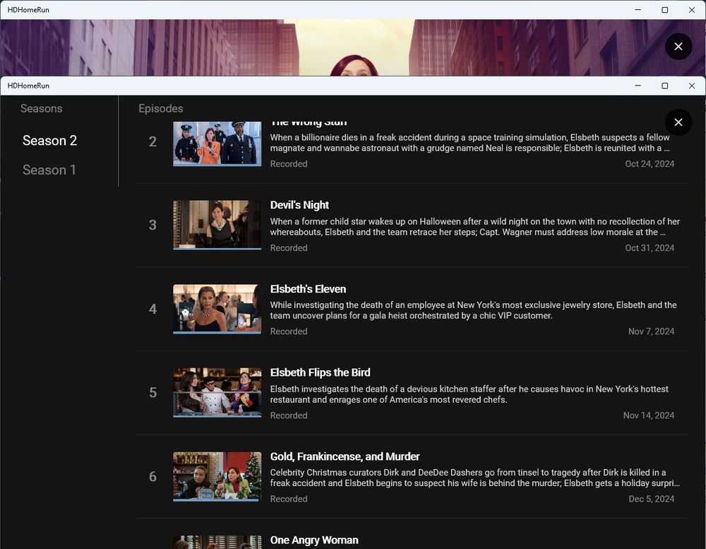Close the front episodes overlay using the round X
Screen dimensions: 706x549
pyautogui.click(x=678, y=122)
